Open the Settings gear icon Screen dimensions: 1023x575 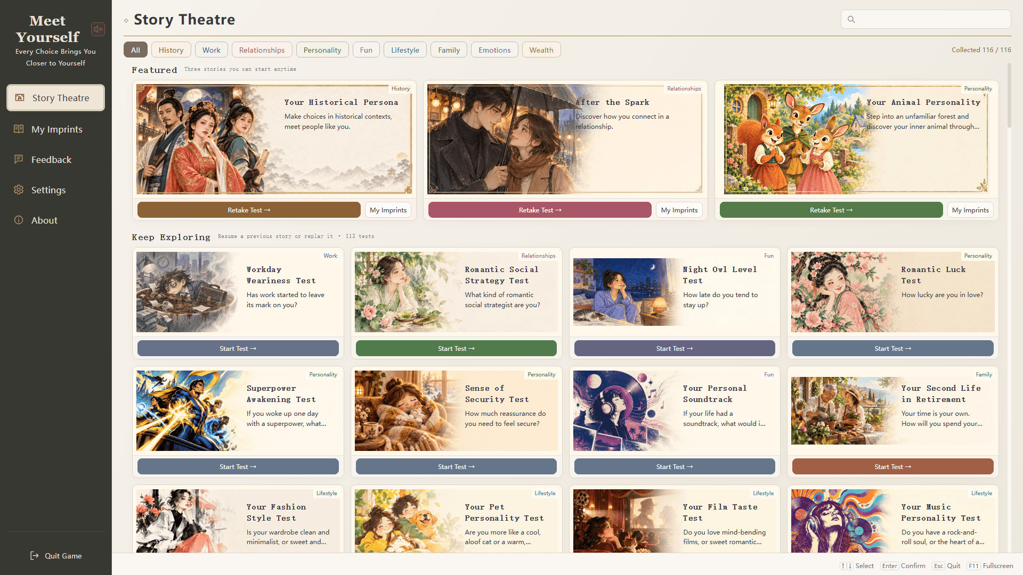(19, 190)
